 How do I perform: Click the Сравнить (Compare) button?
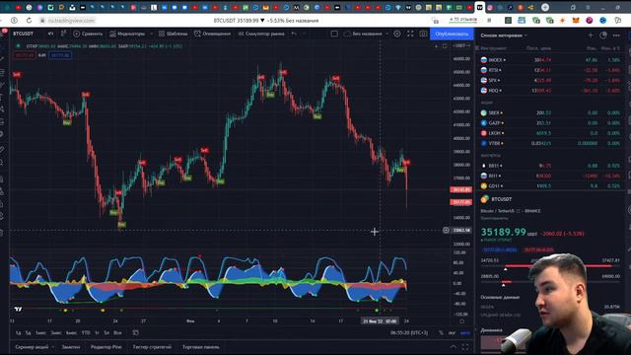pyautogui.click(x=88, y=34)
